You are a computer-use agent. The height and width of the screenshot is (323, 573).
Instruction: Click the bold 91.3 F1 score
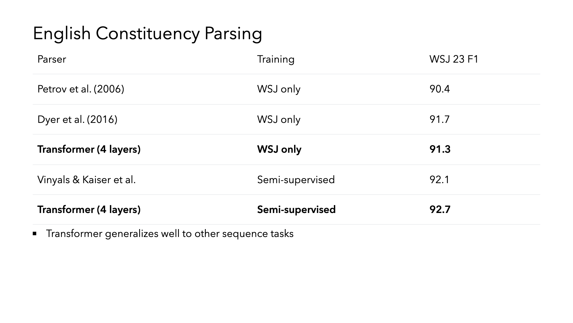(x=440, y=150)
